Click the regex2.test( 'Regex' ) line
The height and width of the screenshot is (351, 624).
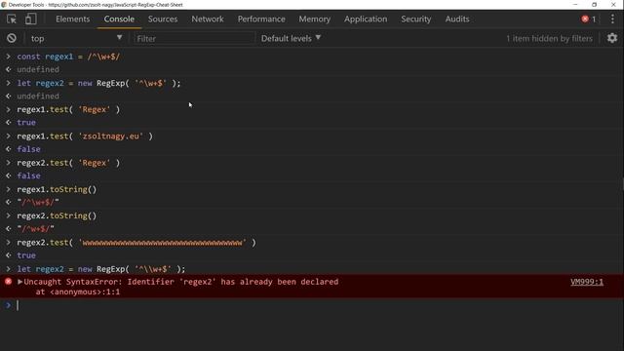(x=68, y=163)
